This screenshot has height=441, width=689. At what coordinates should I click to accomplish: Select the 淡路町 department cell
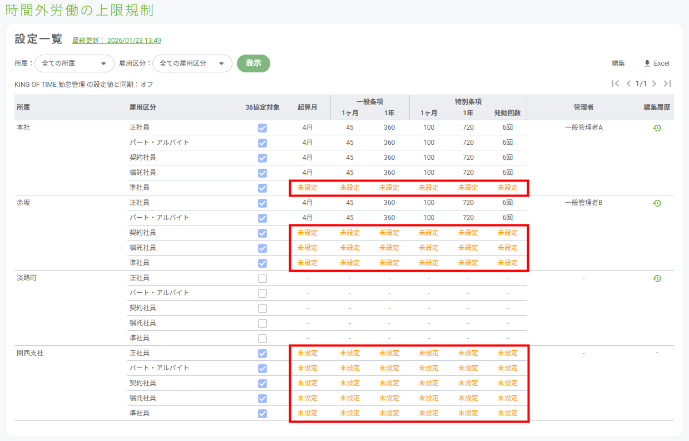[27, 278]
